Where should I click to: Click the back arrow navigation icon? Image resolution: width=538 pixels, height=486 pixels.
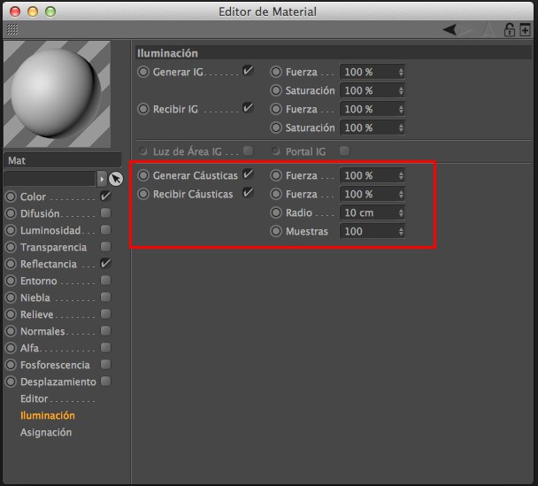pos(451,29)
